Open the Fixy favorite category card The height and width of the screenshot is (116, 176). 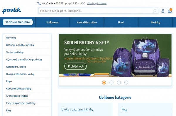coord(145,110)
